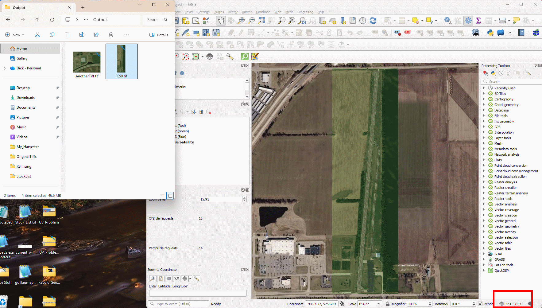Screen dimensions: 542x308
Task: Click the Zoom to Coordinate settings wrench icon
Action: (196, 279)
